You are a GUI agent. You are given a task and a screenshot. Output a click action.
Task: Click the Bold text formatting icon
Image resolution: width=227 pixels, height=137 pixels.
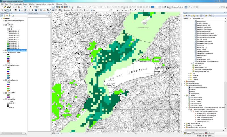click(117, 10)
